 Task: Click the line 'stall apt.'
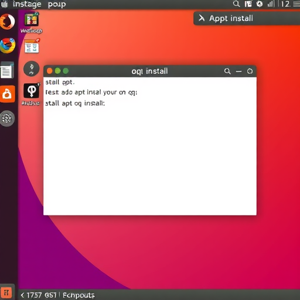pos(60,82)
